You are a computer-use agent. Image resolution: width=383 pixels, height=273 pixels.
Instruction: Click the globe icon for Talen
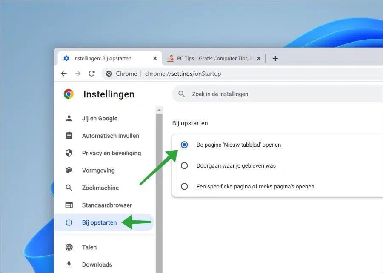[x=69, y=247]
